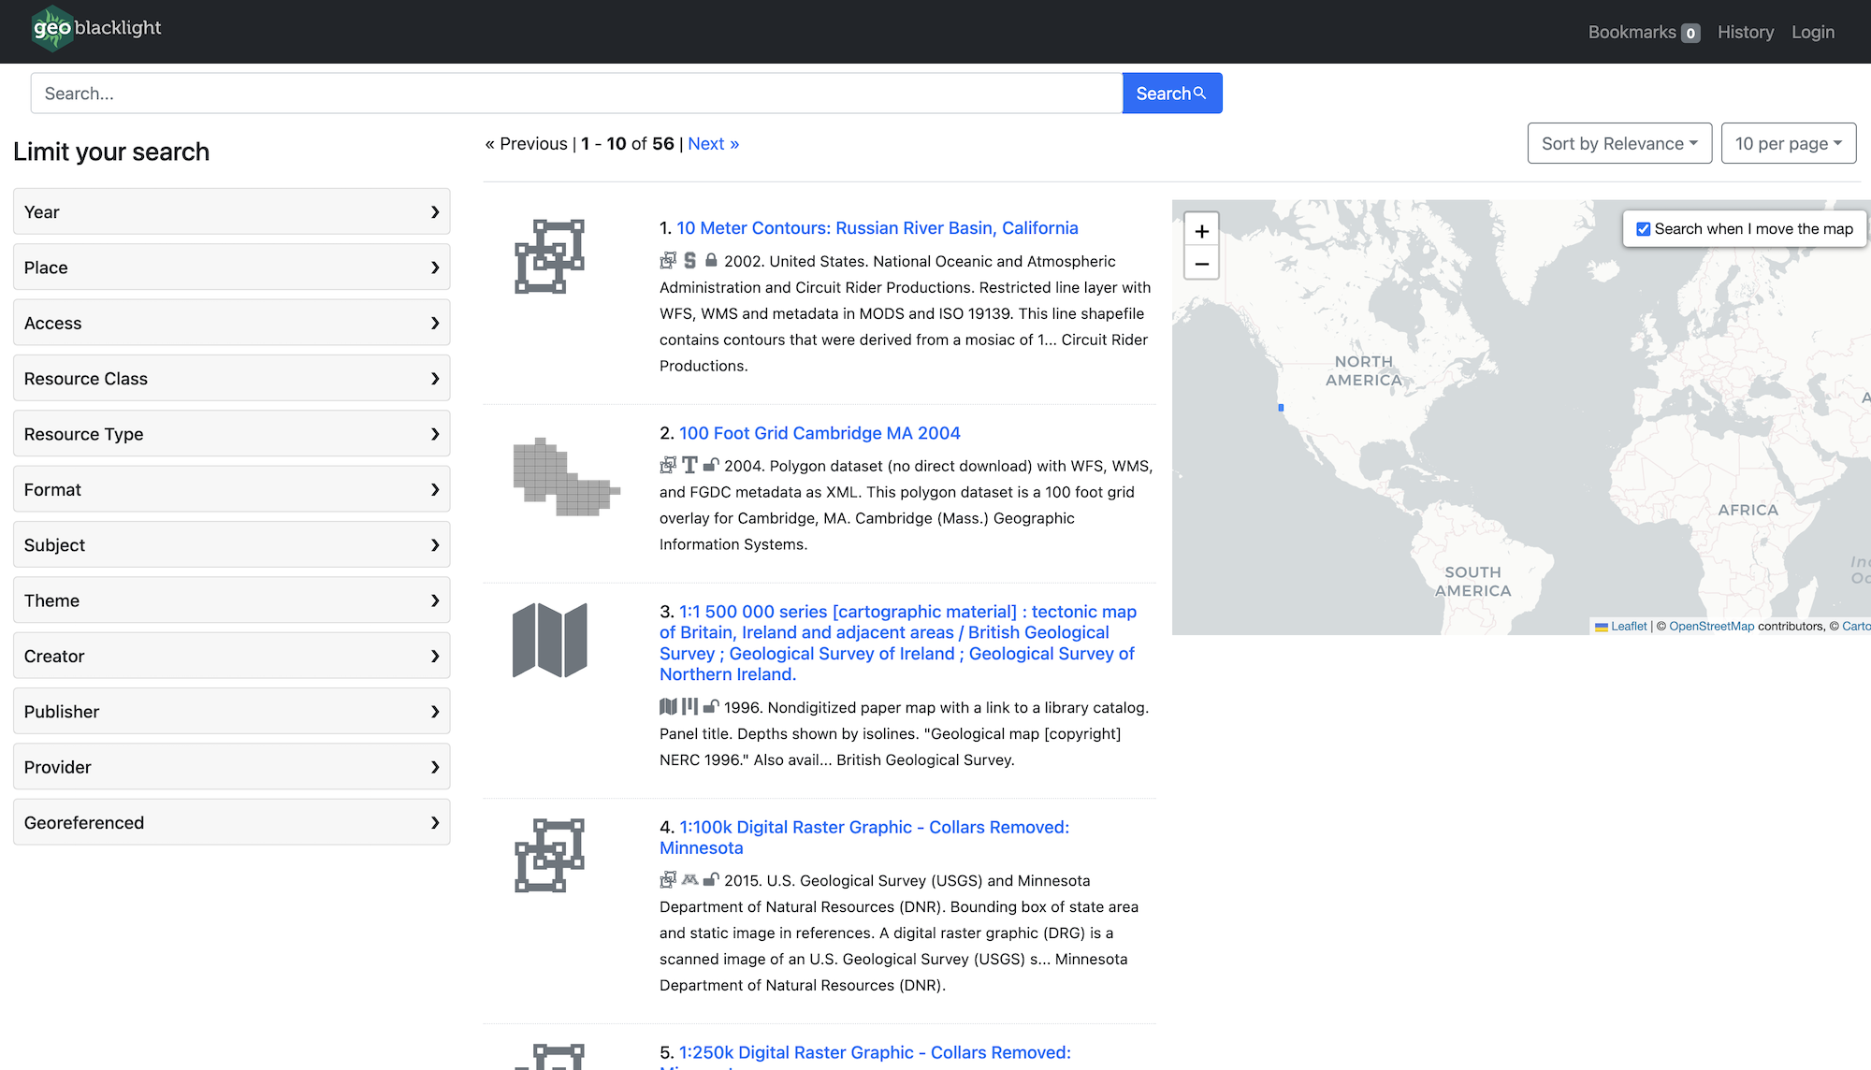Screen dimensions: 1871x1070
Task: Expand the Resource Class facet
Action: tap(231, 378)
